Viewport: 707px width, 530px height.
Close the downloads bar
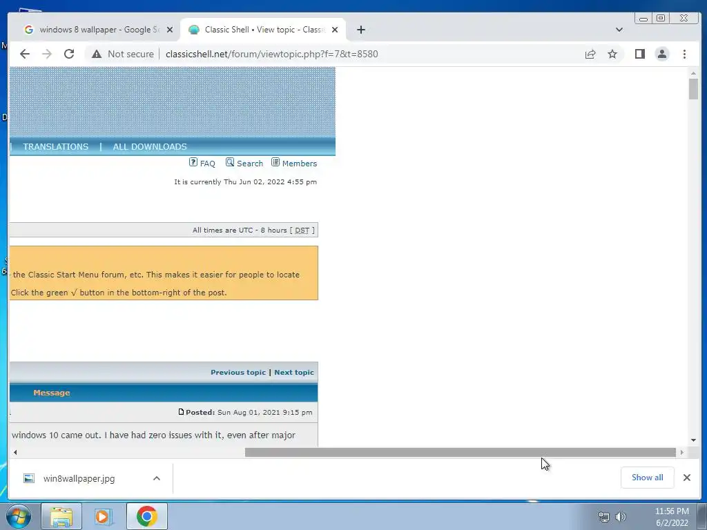tap(687, 478)
